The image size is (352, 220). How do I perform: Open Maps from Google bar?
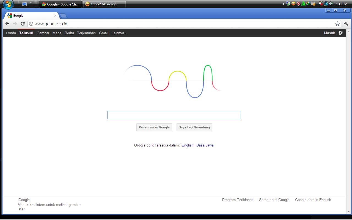pos(57,33)
